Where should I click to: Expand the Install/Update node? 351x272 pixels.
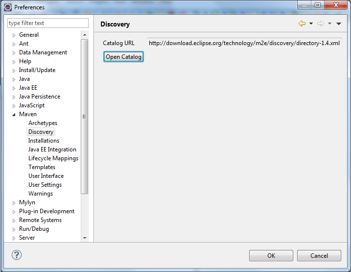(14, 71)
